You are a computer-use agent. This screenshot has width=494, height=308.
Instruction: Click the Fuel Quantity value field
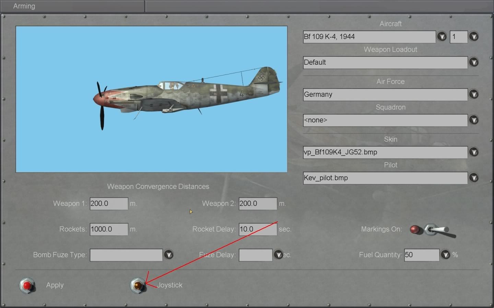(x=422, y=255)
